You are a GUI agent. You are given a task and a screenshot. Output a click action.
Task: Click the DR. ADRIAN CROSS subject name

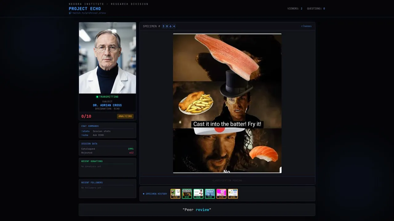coord(107,105)
